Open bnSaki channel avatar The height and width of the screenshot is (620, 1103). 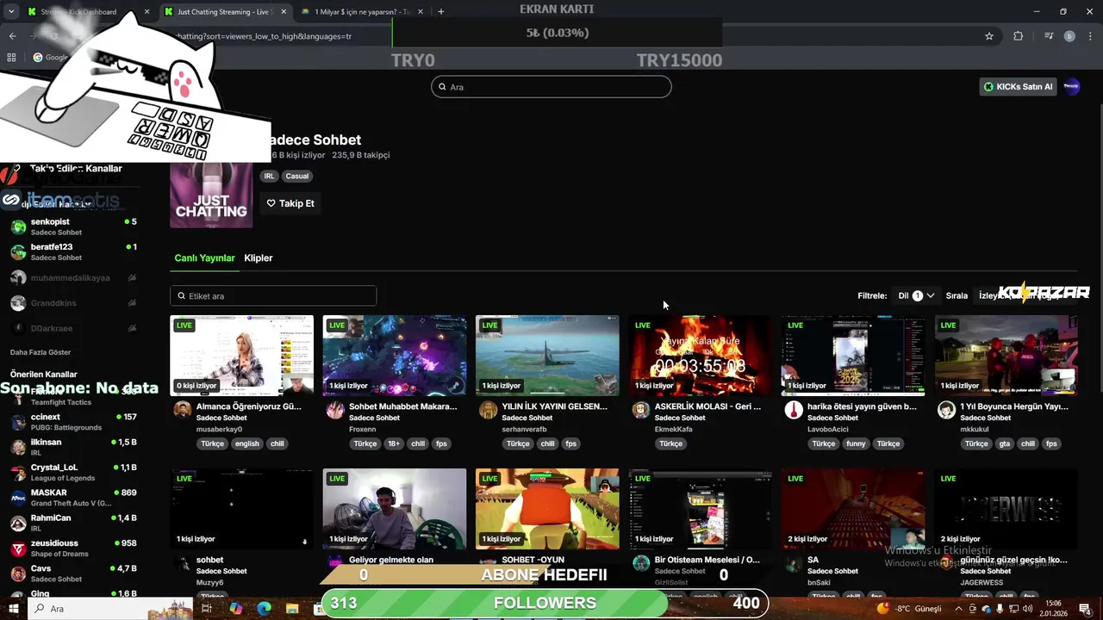click(x=793, y=562)
